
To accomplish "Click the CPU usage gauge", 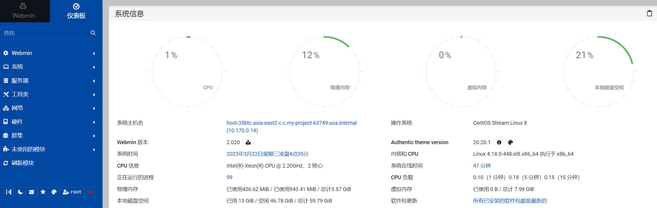I will pos(188,72).
